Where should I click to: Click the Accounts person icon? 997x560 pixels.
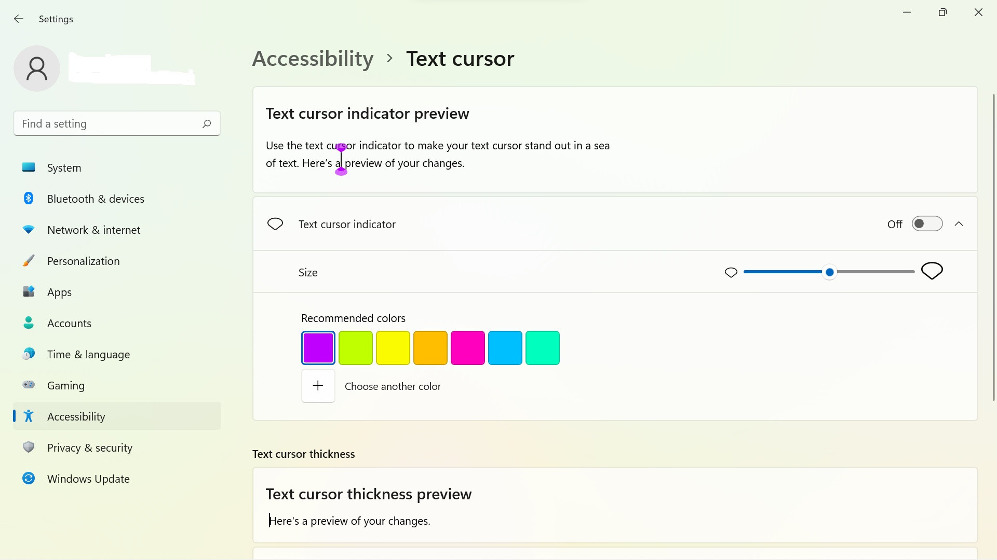29,323
